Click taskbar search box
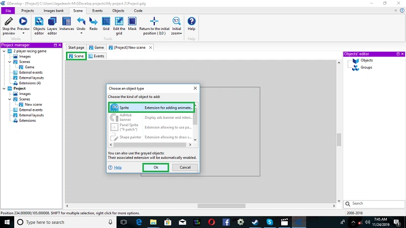Screen dimensions: 406x228 (65, 222)
